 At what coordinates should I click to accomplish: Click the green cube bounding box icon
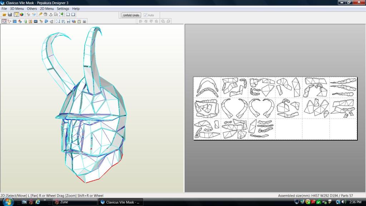(x=61, y=14)
